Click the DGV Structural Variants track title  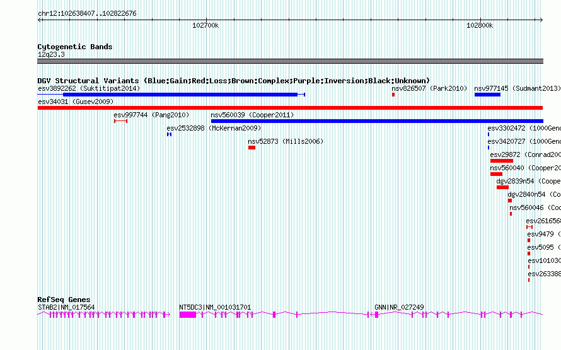(x=234, y=81)
